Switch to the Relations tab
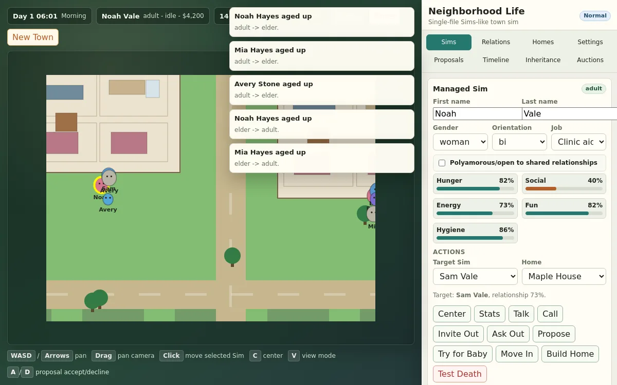 click(496, 42)
